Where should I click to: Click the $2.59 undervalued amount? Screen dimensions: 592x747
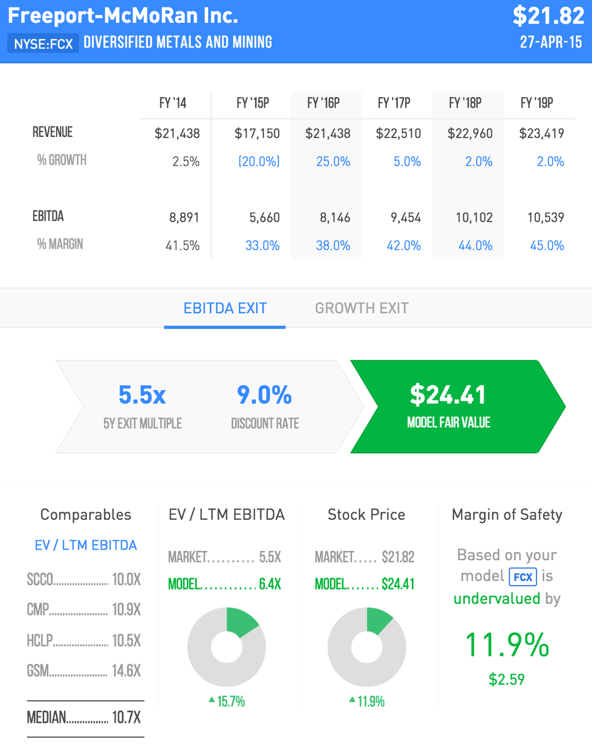(x=507, y=679)
